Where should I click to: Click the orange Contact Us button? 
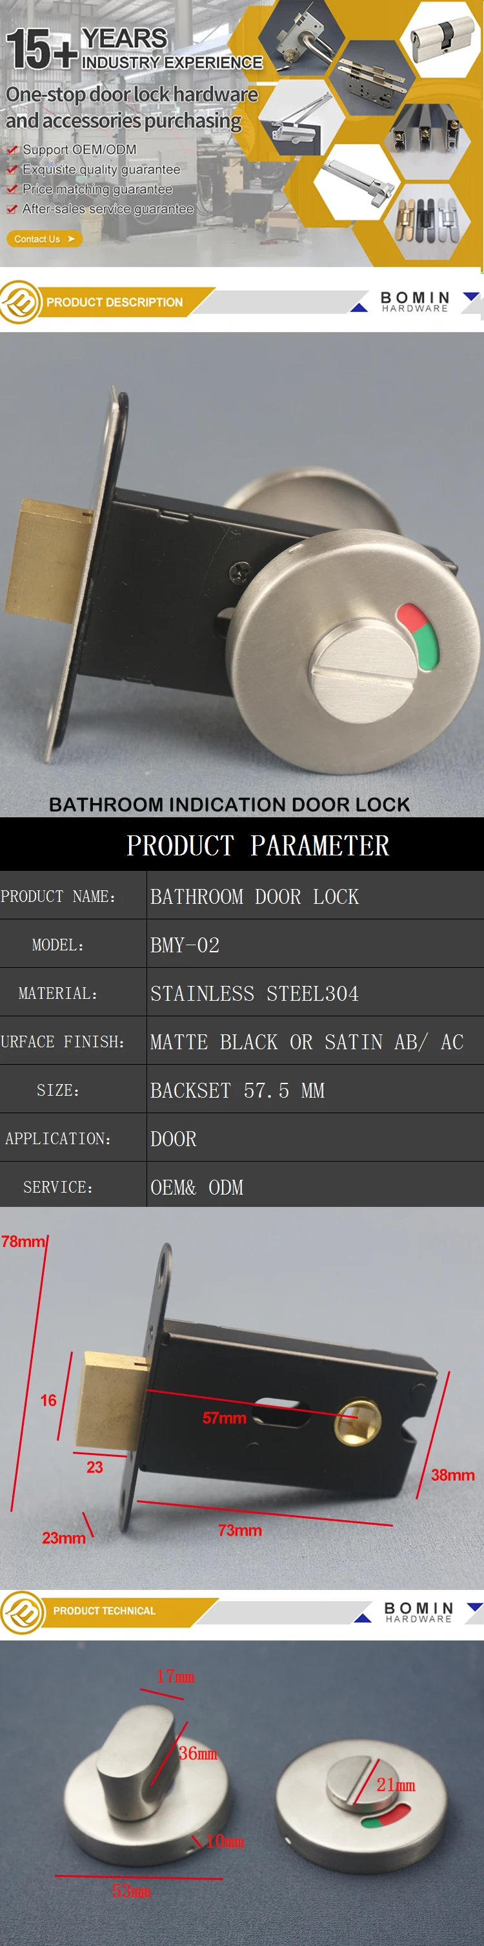pos(44,238)
